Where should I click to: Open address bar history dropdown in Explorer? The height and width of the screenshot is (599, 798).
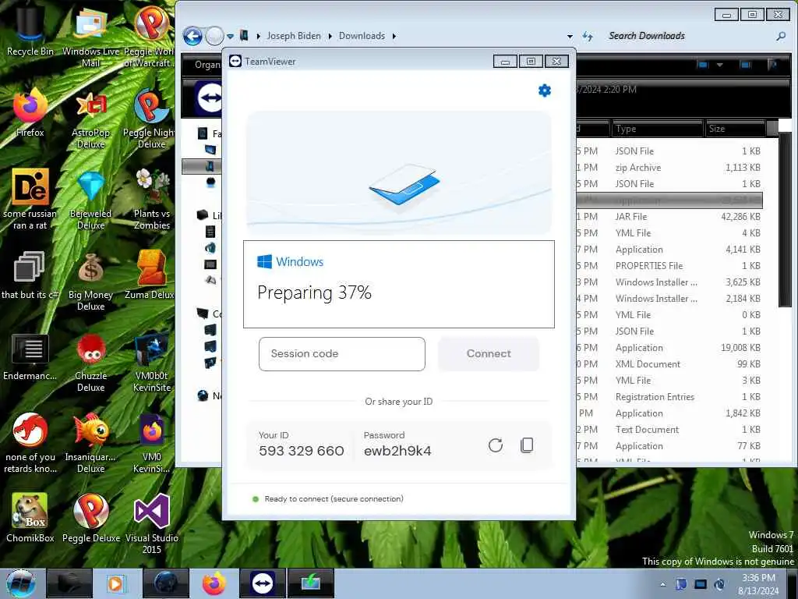(x=570, y=36)
